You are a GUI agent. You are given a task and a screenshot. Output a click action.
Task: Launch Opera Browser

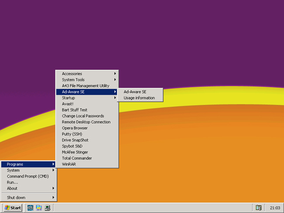87,128
